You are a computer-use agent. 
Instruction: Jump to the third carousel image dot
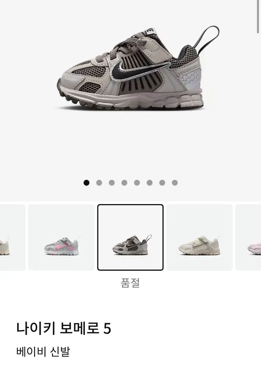tap(112, 183)
